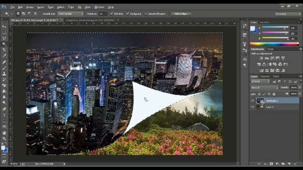Open the Image menu

coord(30,7)
